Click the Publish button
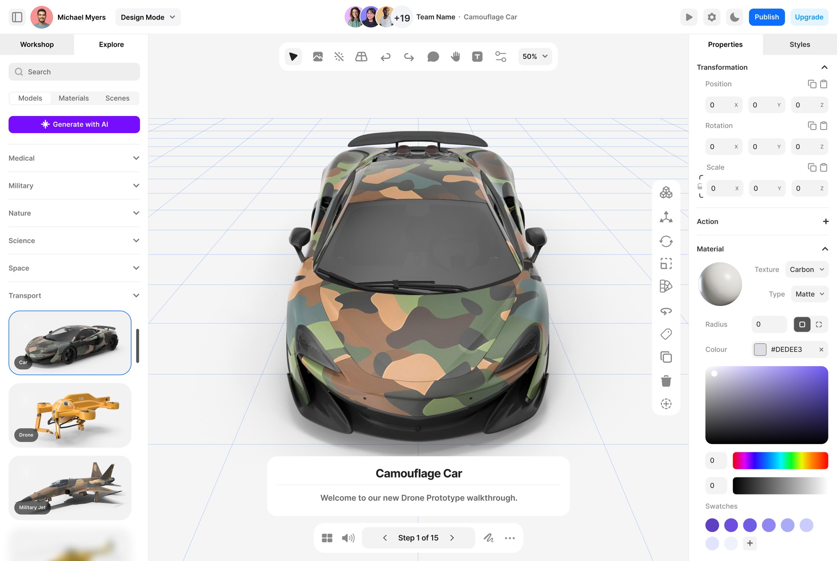The width and height of the screenshot is (837, 561). 766,17
